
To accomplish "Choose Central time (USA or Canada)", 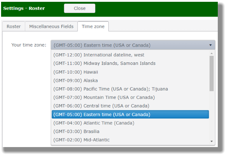I will [101, 106].
